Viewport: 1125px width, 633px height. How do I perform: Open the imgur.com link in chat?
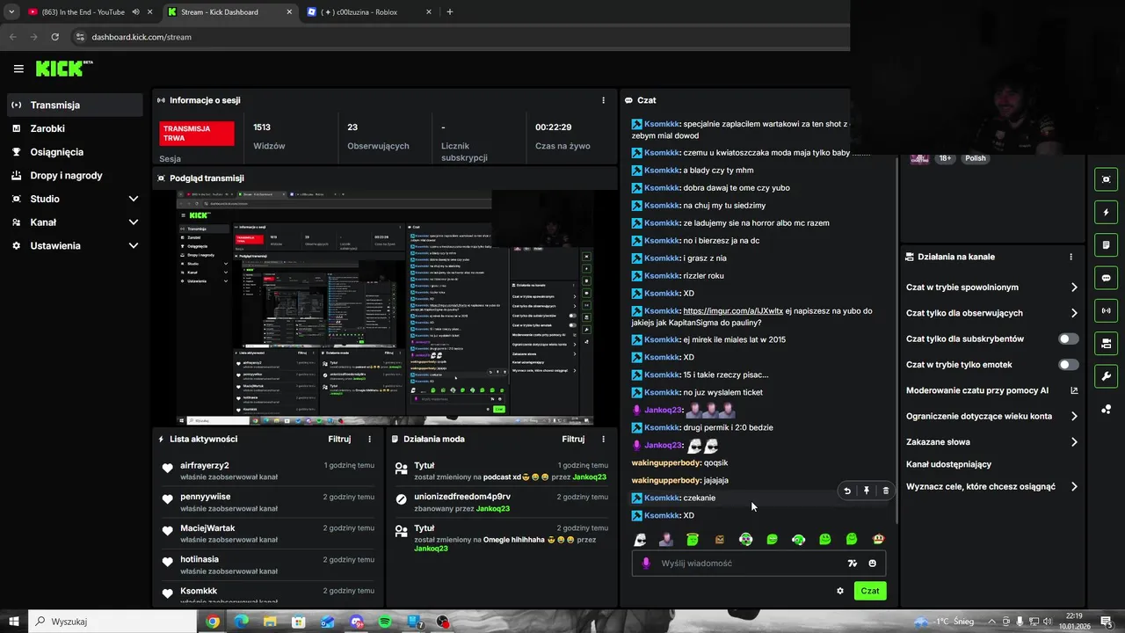[732, 311]
